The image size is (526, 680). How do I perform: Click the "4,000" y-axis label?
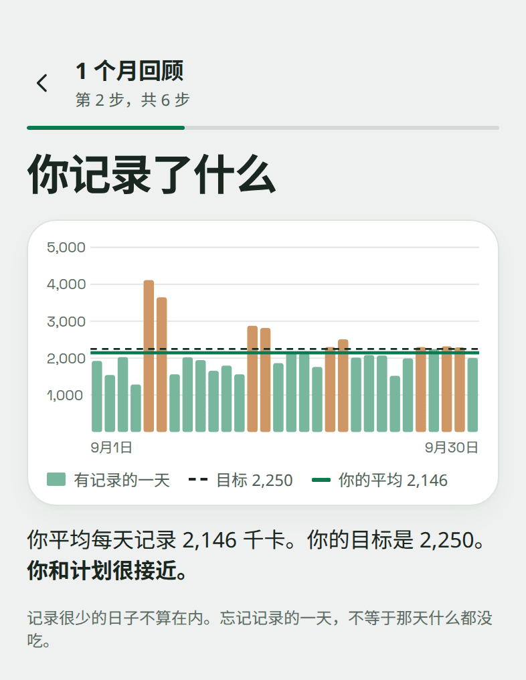66,284
